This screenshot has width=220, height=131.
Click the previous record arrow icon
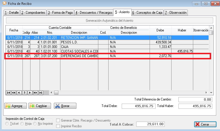point(19,92)
